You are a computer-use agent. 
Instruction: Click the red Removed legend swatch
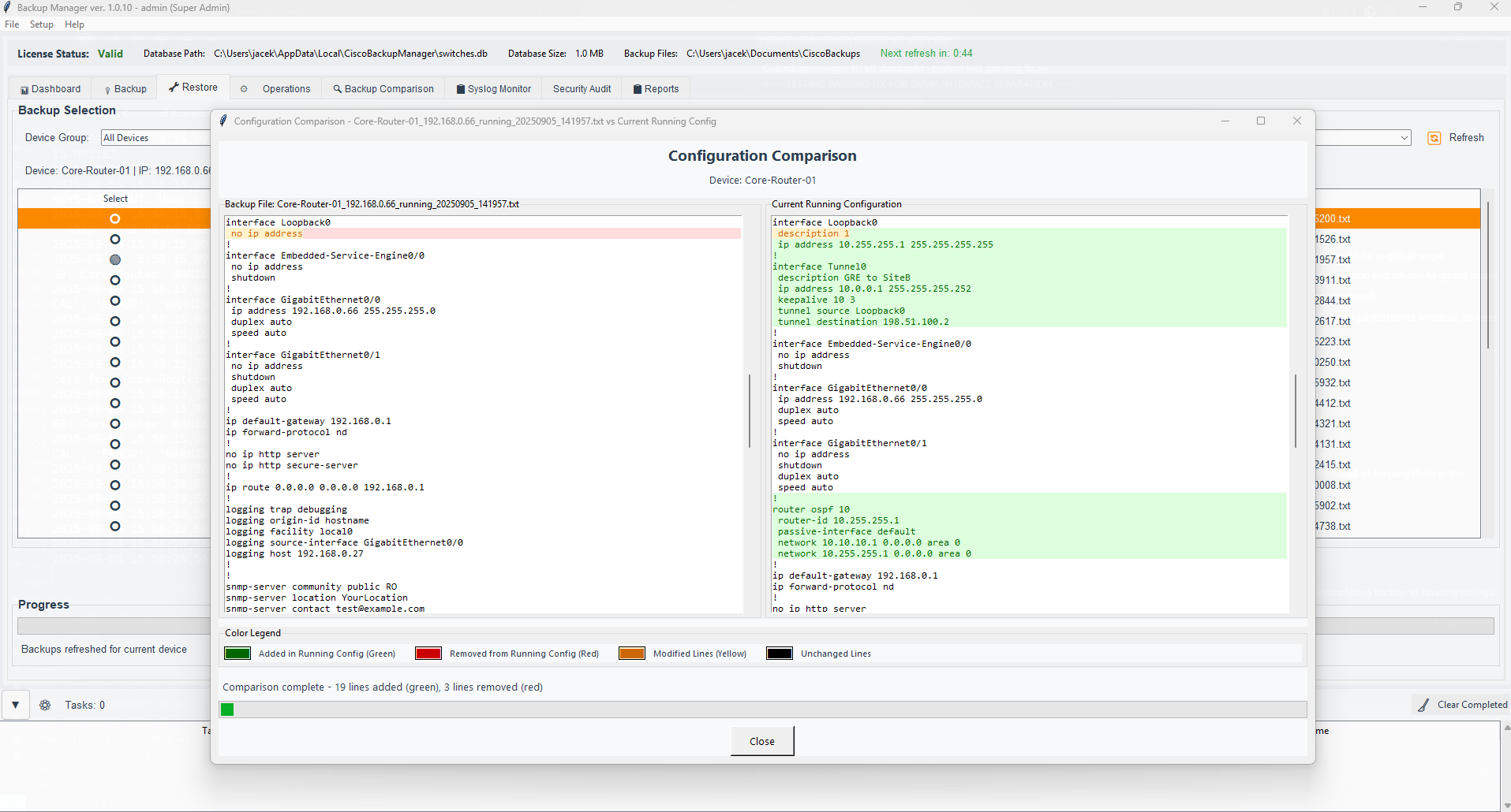428,654
